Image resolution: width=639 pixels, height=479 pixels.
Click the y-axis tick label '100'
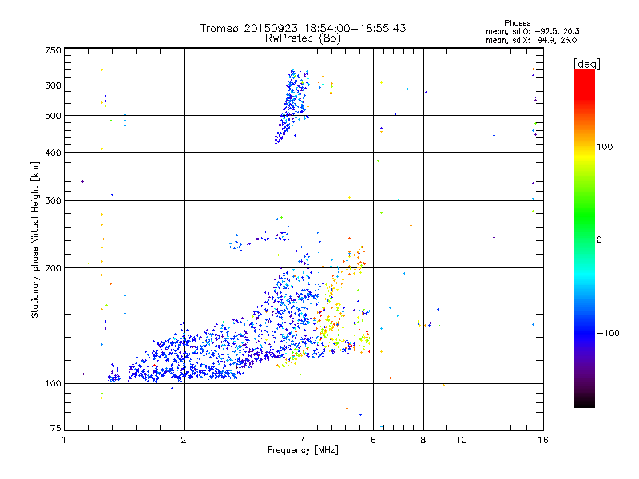[53, 384]
